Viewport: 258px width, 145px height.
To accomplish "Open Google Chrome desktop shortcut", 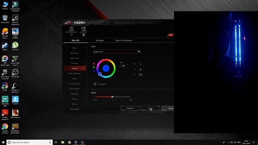I will pos(5,128).
